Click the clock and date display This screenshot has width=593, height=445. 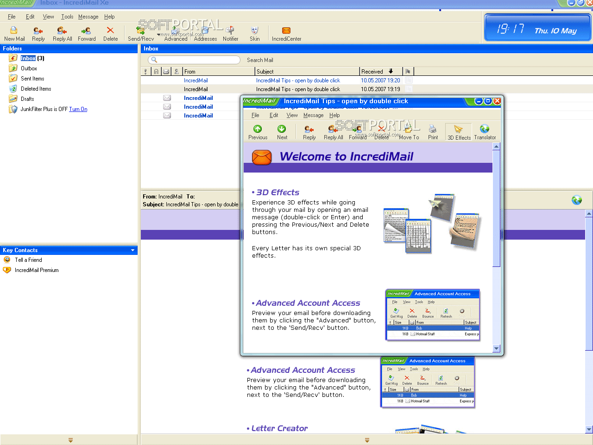tap(537, 29)
